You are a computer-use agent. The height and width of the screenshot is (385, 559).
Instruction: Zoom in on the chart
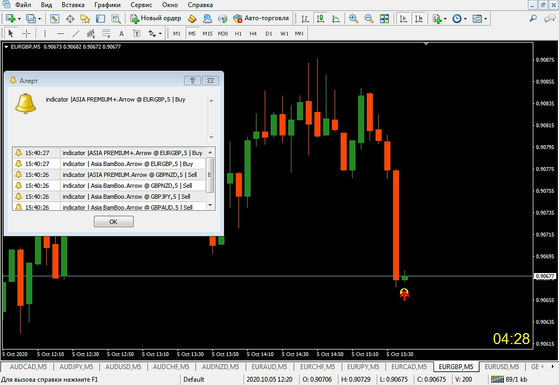tap(353, 19)
